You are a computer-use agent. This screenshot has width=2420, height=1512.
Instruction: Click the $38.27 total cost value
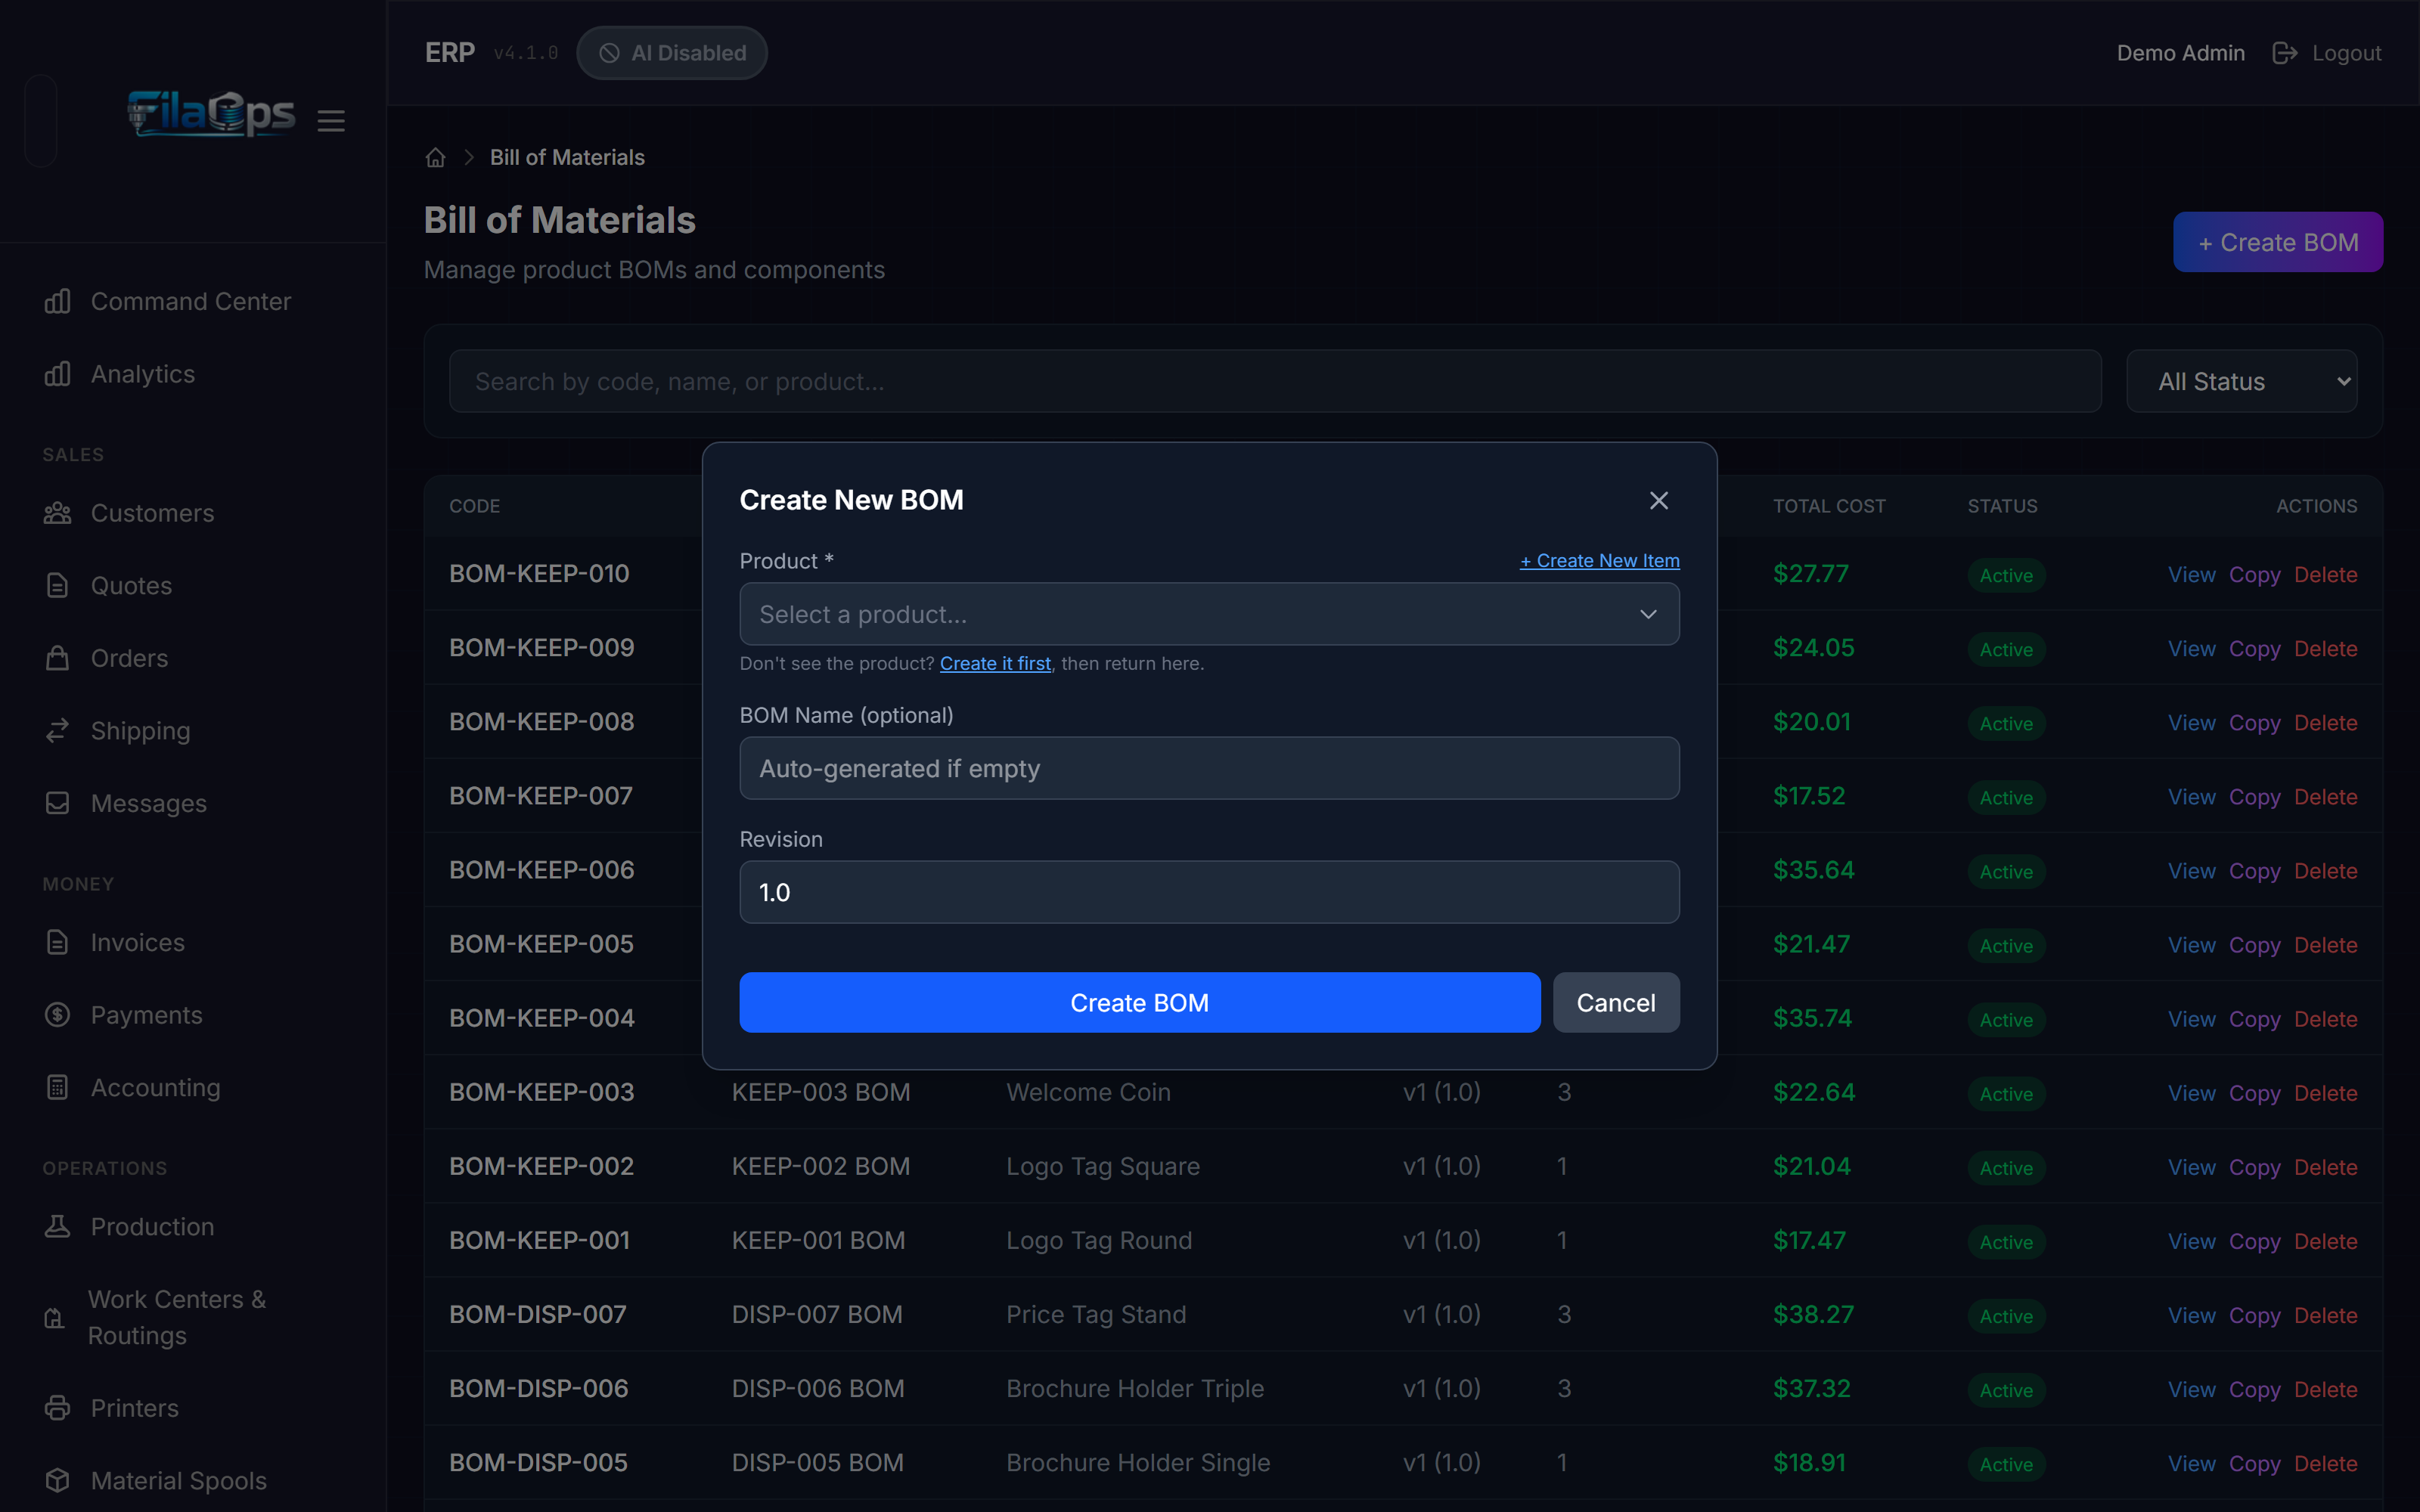tap(1813, 1314)
